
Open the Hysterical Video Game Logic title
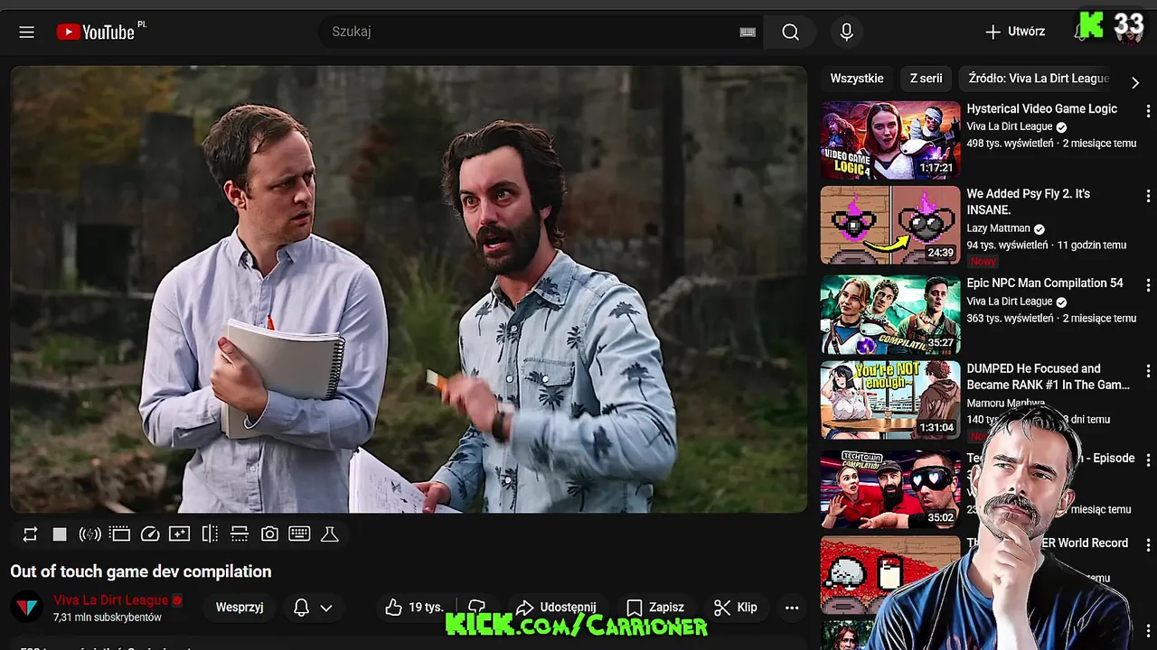[1041, 108]
